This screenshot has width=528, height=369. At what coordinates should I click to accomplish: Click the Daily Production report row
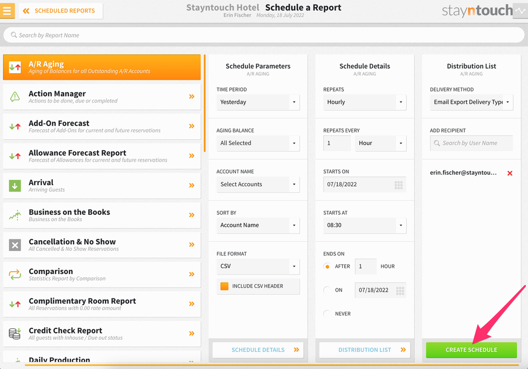[102, 356]
